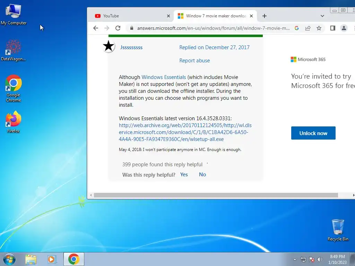Click the browser Forward arrow

pos(107,28)
